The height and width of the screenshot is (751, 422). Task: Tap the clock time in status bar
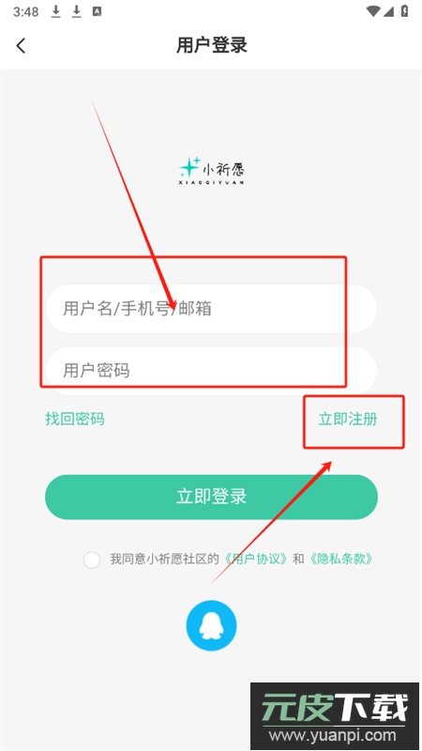pyautogui.click(x=26, y=12)
